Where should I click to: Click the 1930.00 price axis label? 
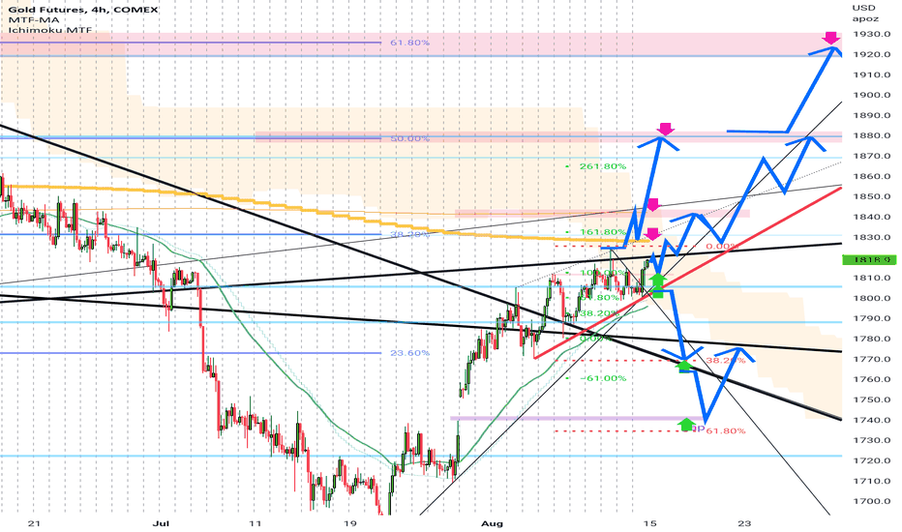coord(871,34)
